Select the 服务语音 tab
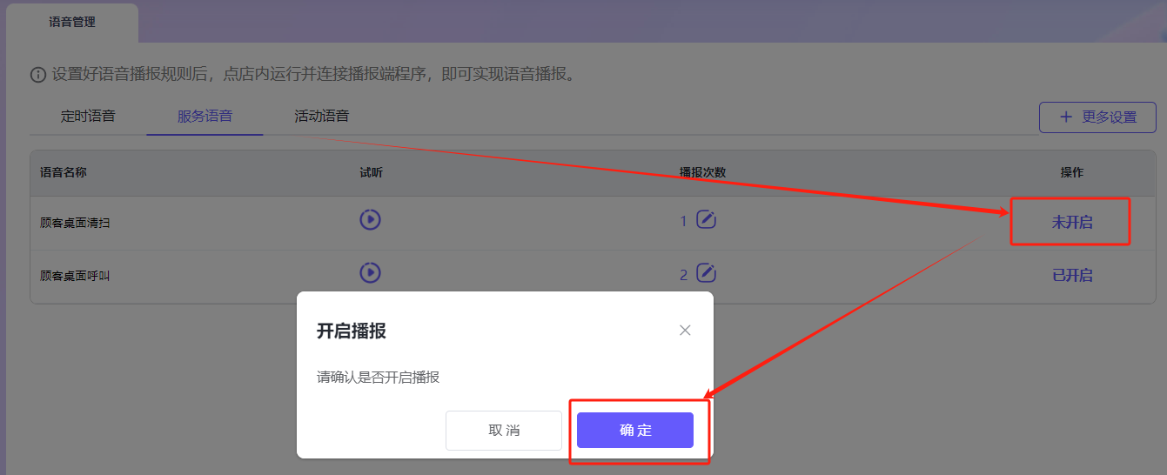1167x475 pixels. click(x=205, y=116)
